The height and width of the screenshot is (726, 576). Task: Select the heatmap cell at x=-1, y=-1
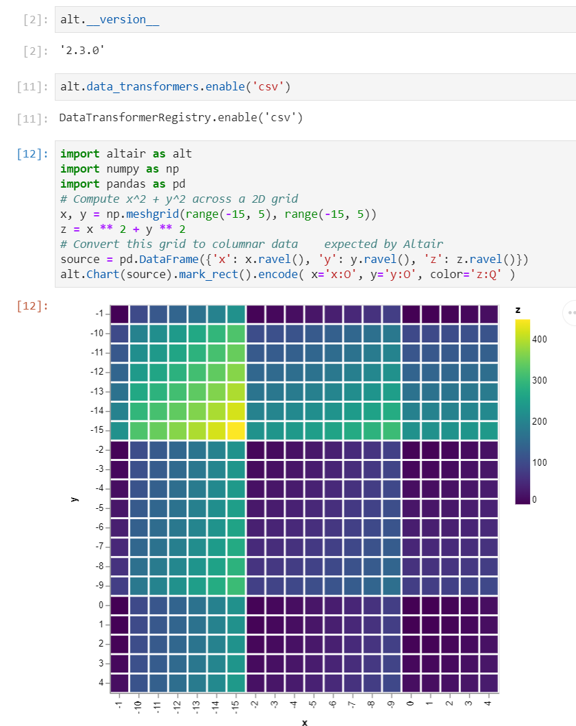tap(119, 314)
